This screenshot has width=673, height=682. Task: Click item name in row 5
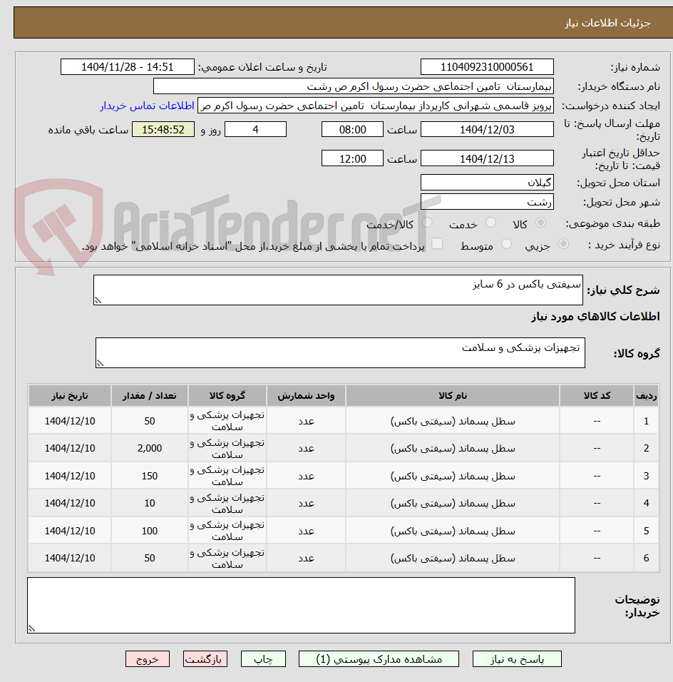coord(453,531)
